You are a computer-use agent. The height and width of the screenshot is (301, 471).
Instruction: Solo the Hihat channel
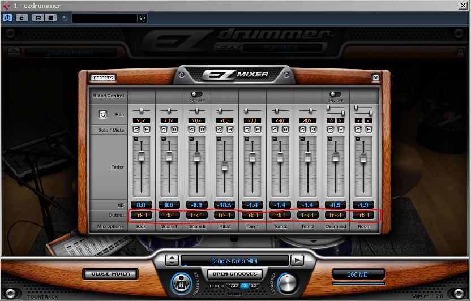click(219, 130)
